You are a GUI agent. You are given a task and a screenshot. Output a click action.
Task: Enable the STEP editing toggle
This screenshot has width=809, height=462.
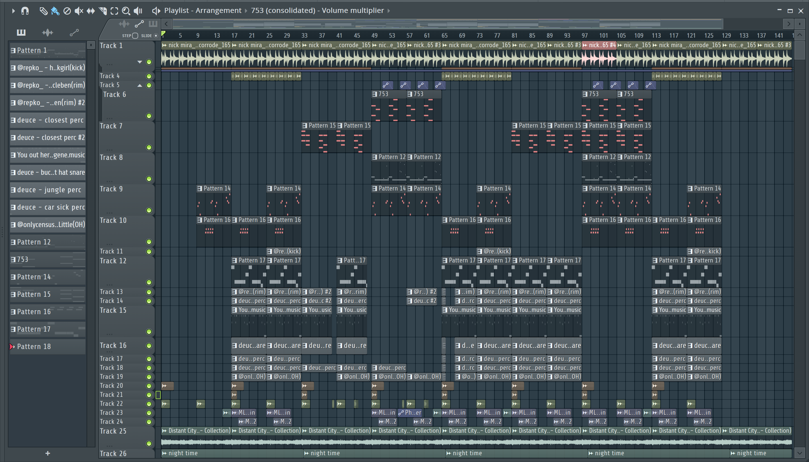tap(135, 35)
